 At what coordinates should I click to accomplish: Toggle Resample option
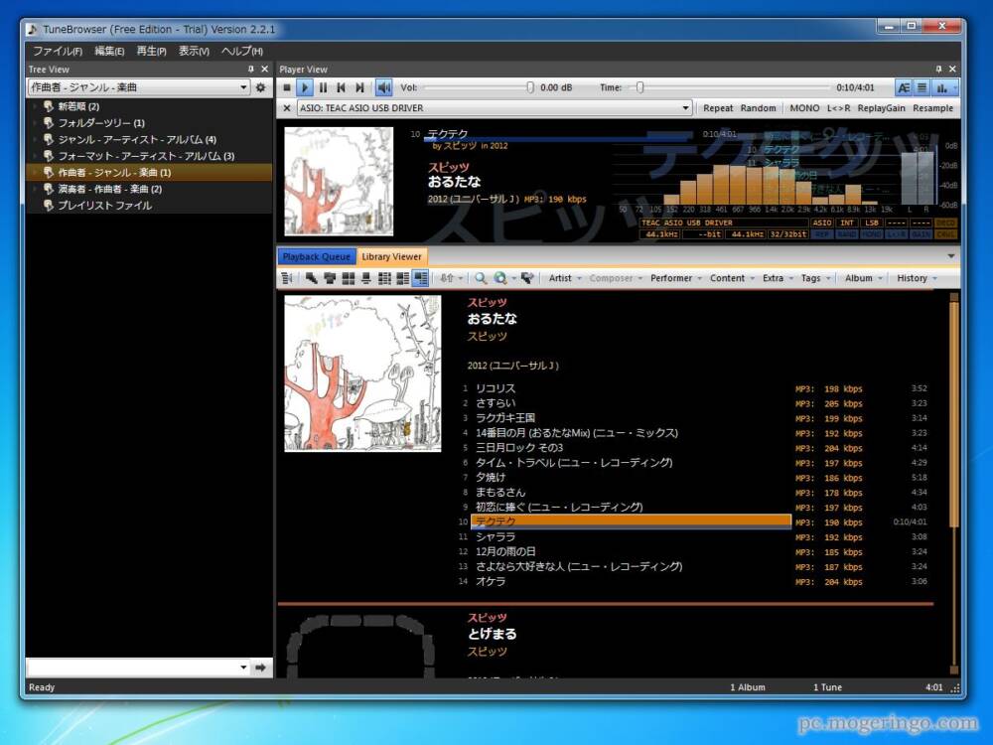pos(932,108)
